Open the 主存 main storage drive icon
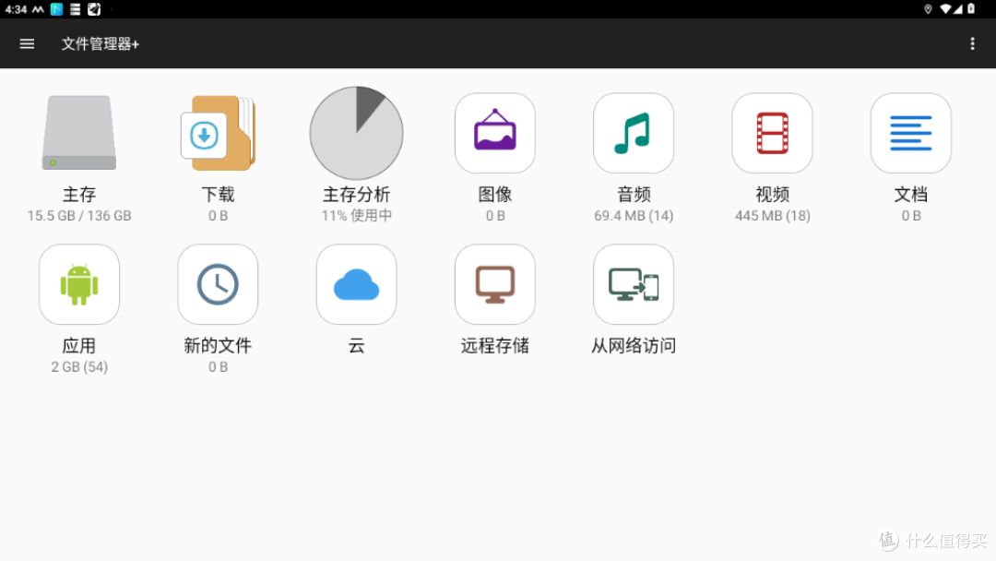This screenshot has width=996, height=561. pos(79,133)
